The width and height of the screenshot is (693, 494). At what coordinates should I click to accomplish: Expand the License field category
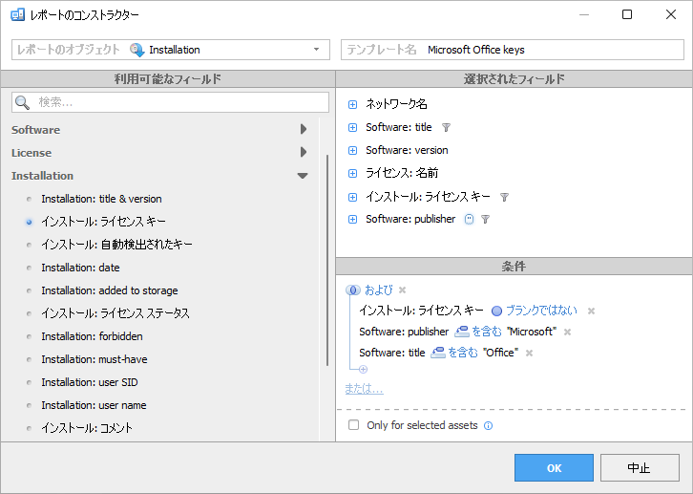[x=304, y=153]
